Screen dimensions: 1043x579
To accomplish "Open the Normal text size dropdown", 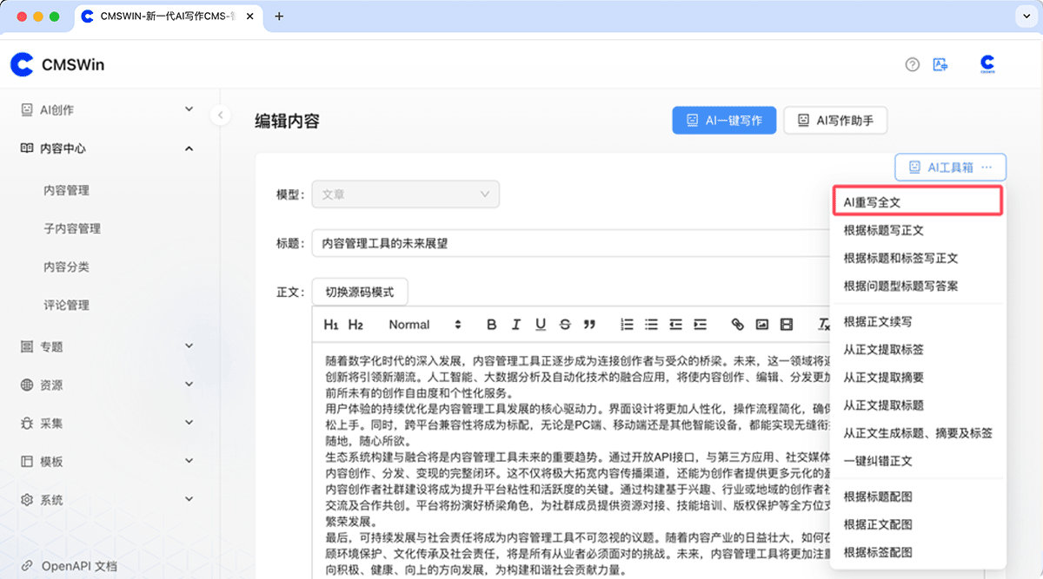I will (425, 325).
